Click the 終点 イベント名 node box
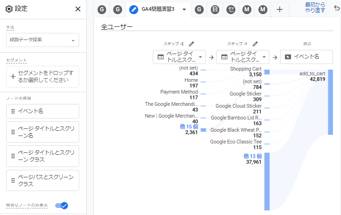Viewport: 341px width, 215px height. [307, 57]
